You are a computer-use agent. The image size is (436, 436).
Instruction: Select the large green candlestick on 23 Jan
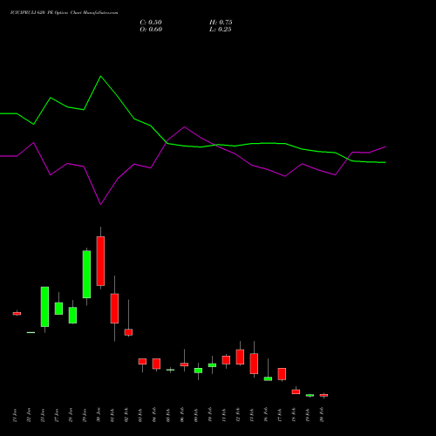[44, 307]
